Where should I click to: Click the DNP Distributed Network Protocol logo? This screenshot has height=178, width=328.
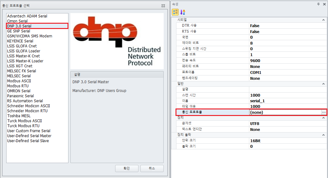(x=117, y=41)
